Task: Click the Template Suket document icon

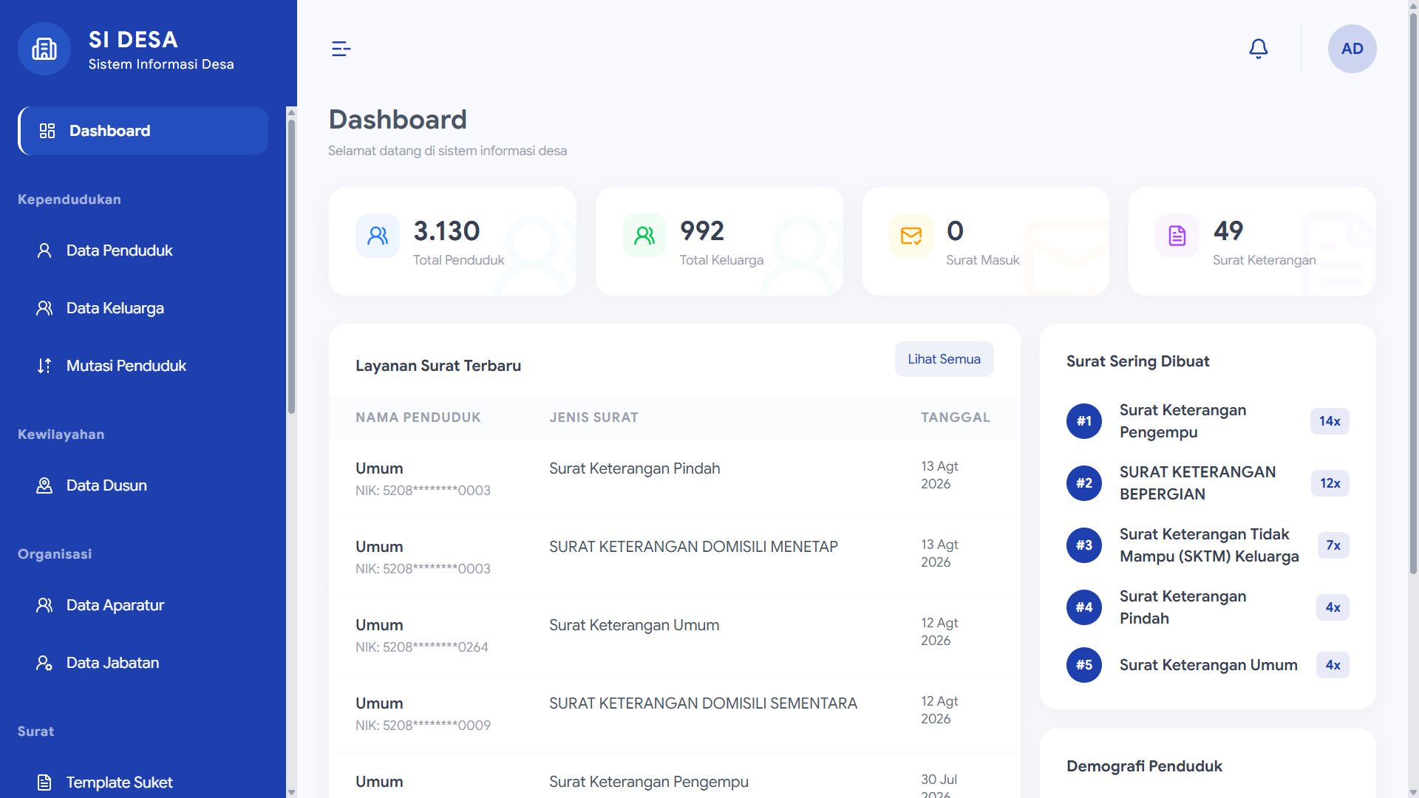Action: tap(44, 782)
